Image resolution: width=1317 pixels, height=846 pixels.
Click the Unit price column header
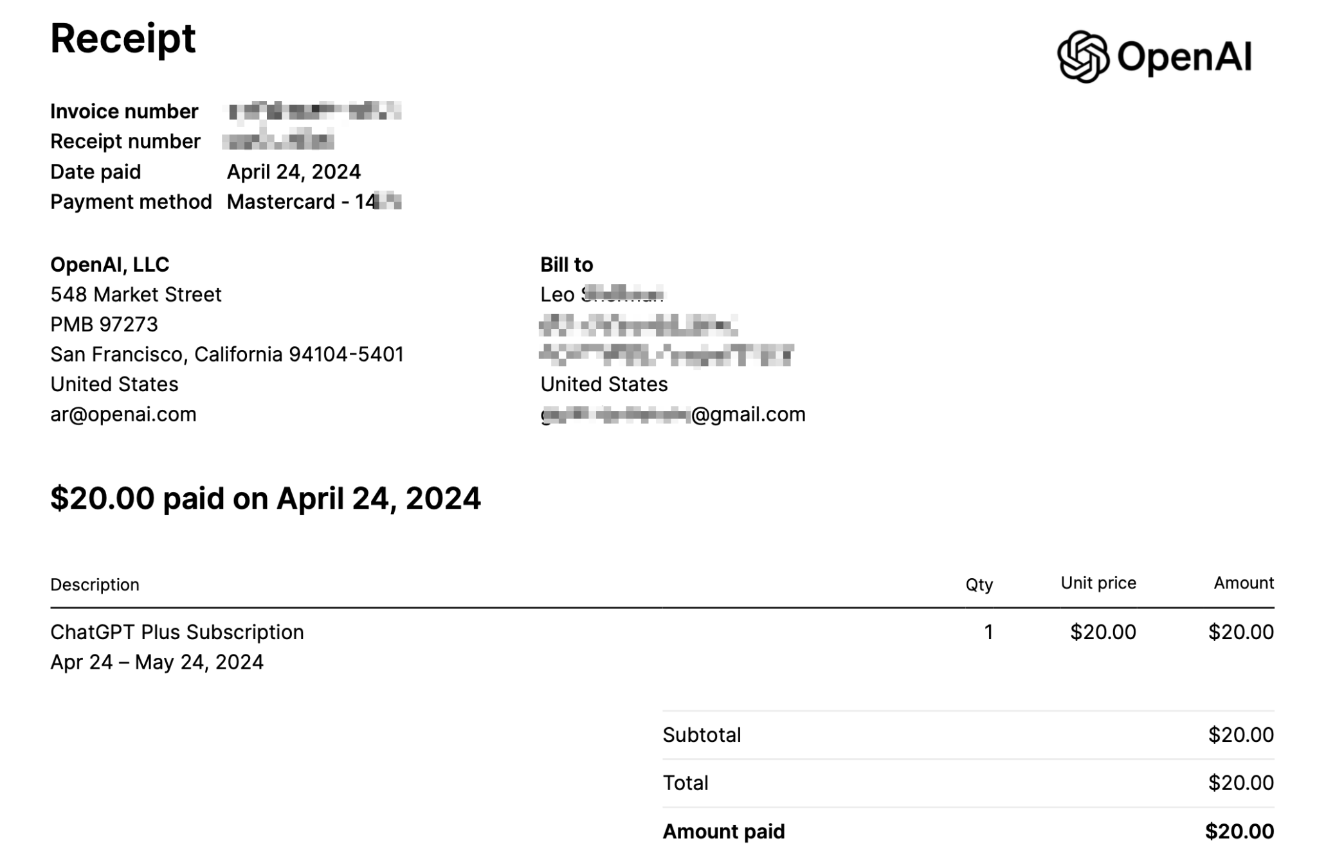pos(1098,583)
